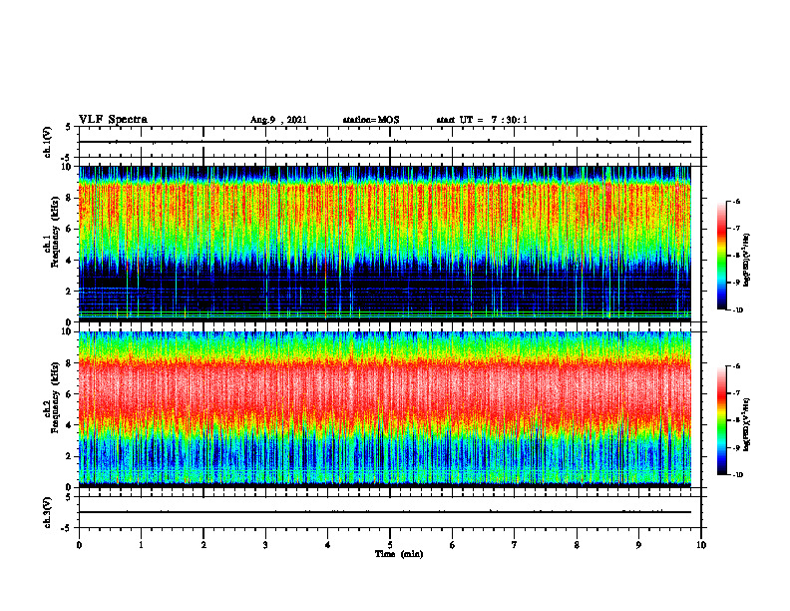Click time axis tick label "0"
The height and width of the screenshot is (611, 790).
click(x=79, y=545)
